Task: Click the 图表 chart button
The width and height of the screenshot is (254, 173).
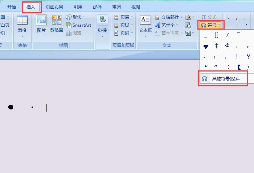Action: [x=73, y=33]
